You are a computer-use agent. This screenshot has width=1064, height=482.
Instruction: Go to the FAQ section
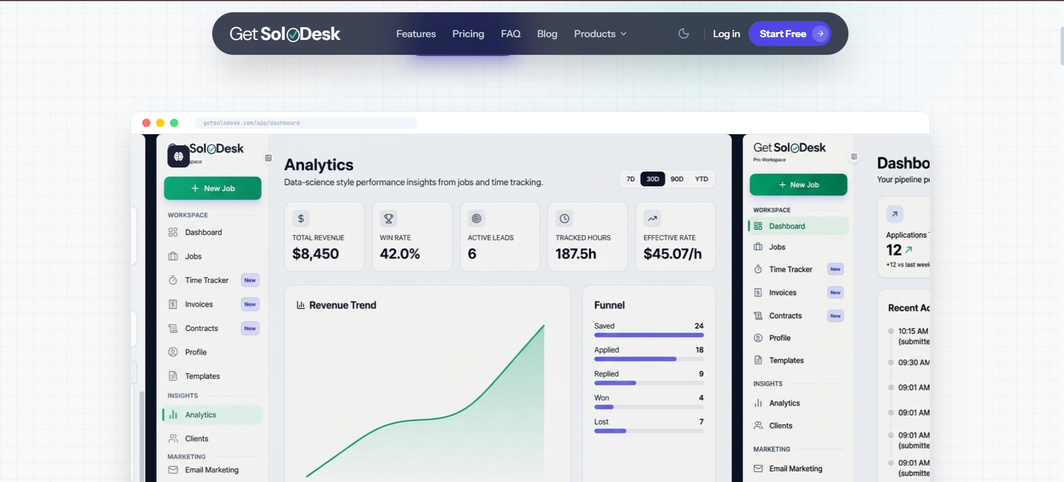coord(510,34)
